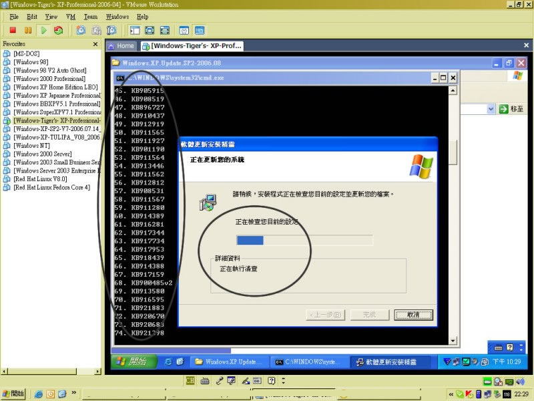Click the 移至 (Go) button in Explorer window
This screenshot has width=534, height=401.
click(511, 109)
